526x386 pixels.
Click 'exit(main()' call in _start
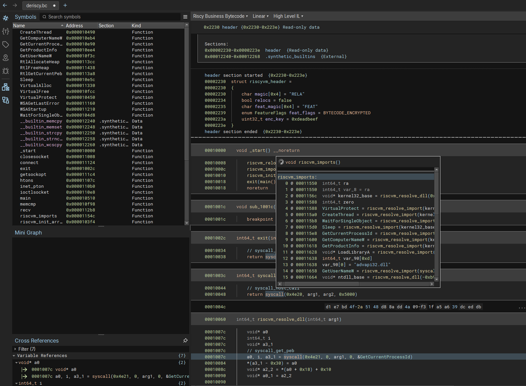click(261, 182)
